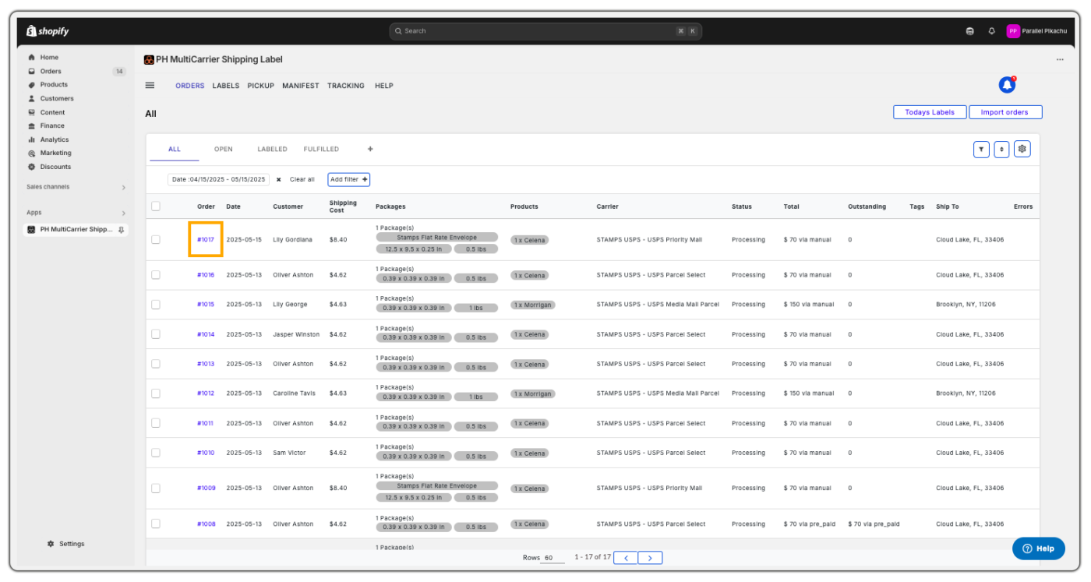1091x582 pixels.
Task: Click Clear all filters
Action: click(x=302, y=179)
